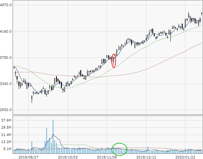Click the 37.6M volume axis label
This screenshot has width=203, height=159.
tap(6, 120)
